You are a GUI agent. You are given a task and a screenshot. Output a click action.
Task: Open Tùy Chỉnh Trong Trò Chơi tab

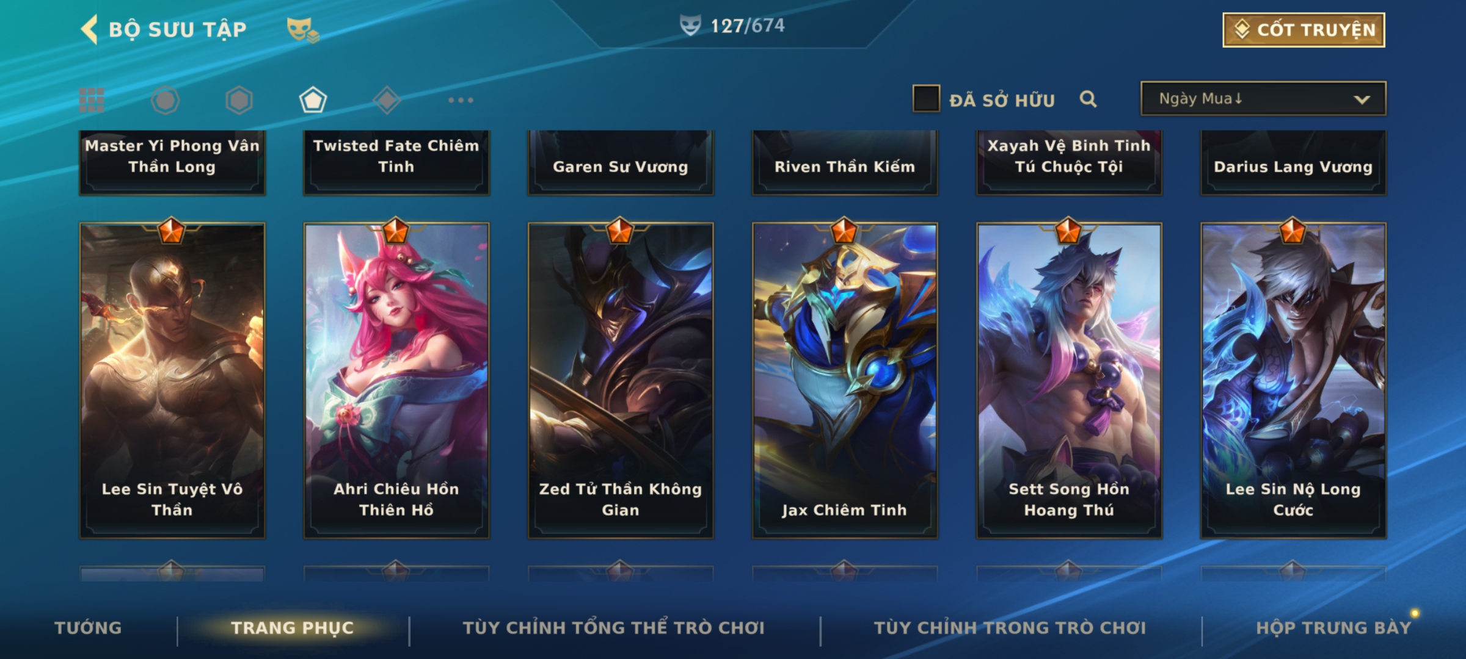coord(1010,628)
